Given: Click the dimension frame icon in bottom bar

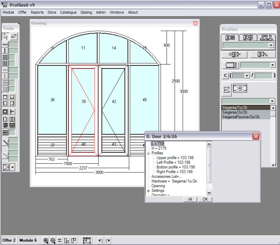Looking at the screenshot, I should (87, 241).
